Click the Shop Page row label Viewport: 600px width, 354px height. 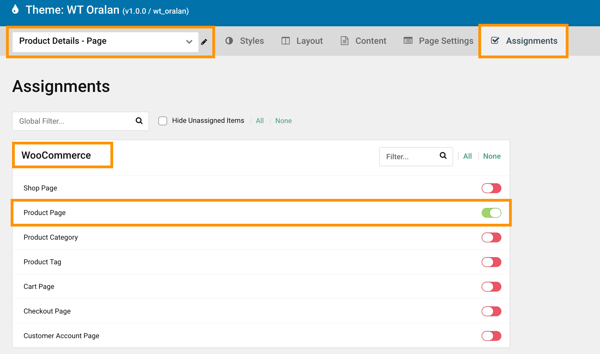[40, 188]
